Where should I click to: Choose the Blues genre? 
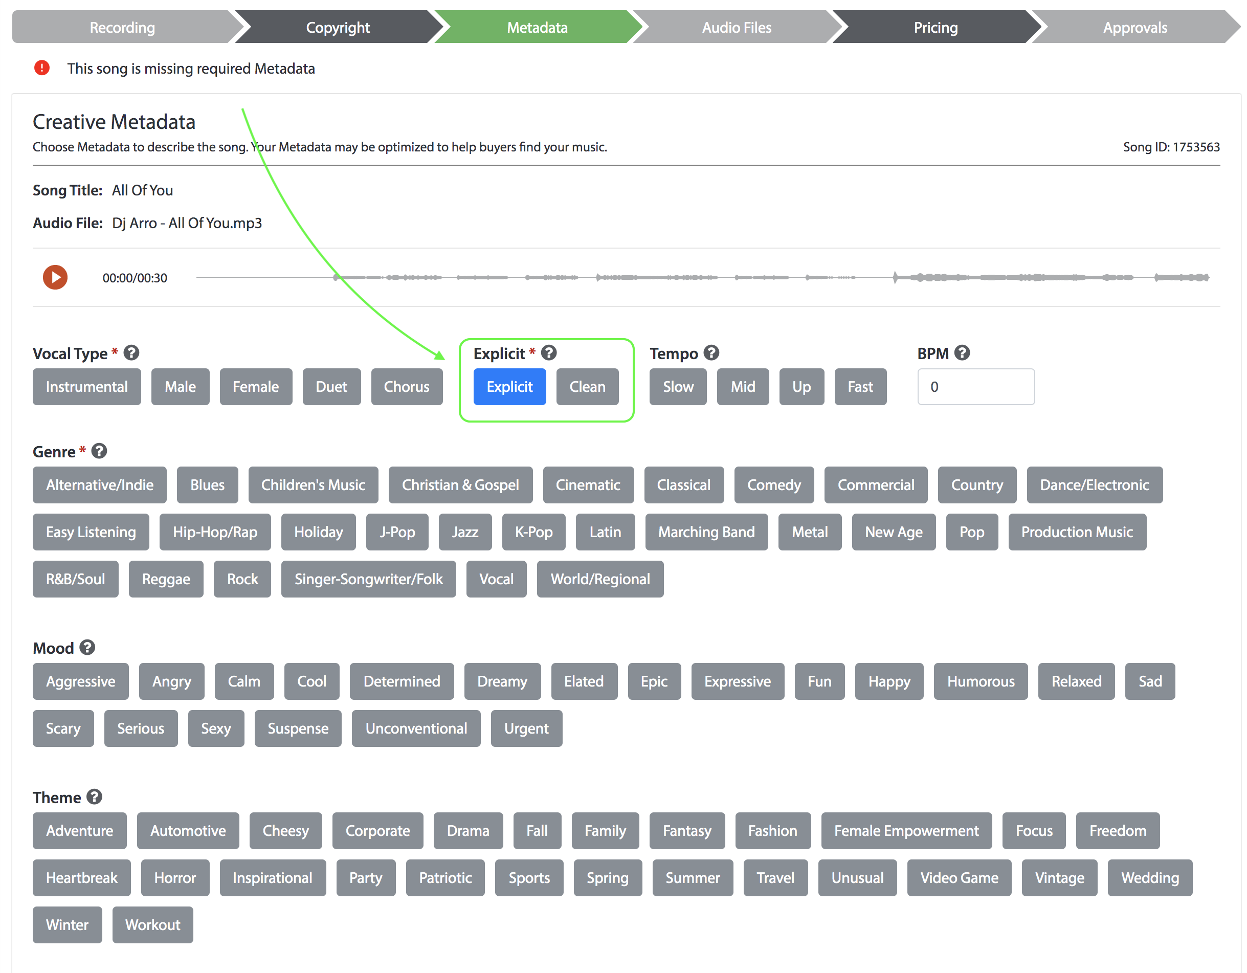tap(207, 485)
